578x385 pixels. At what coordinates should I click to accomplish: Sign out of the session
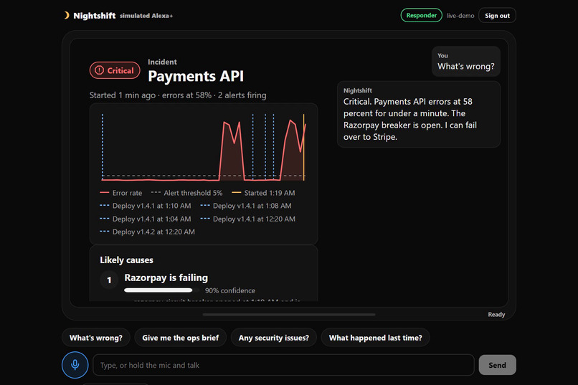[x=497, y=16]
